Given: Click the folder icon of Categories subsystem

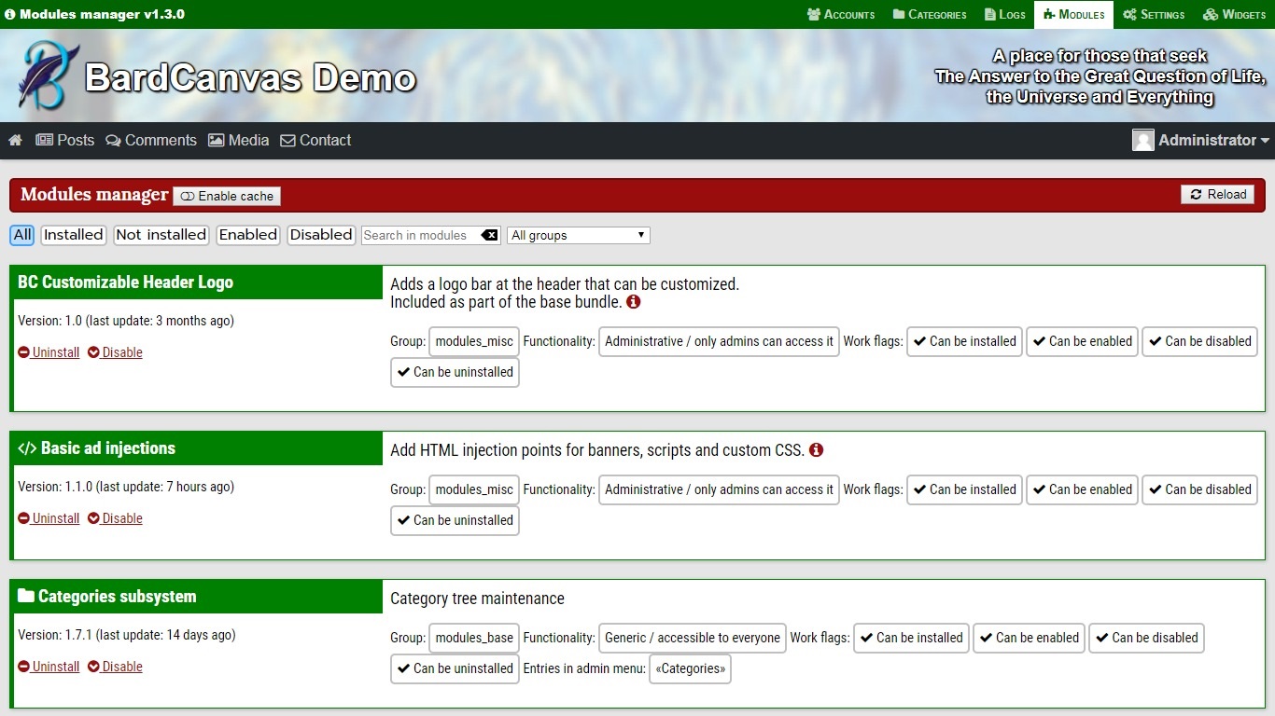Looking at the screenshot, I should tap(26, 596).
